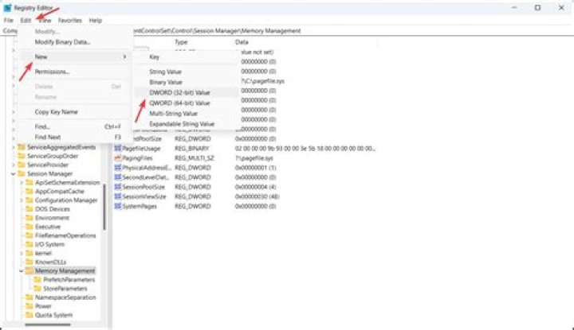
Task: Collapse the Memory Management tree node
Action: click(x=22, y=271)
